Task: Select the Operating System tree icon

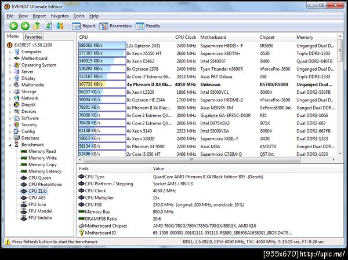Action: (x=17, y=65)
